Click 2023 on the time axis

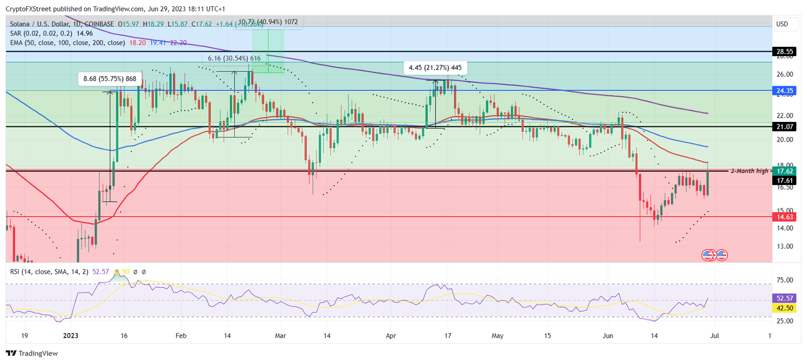(x=70, y=336)
